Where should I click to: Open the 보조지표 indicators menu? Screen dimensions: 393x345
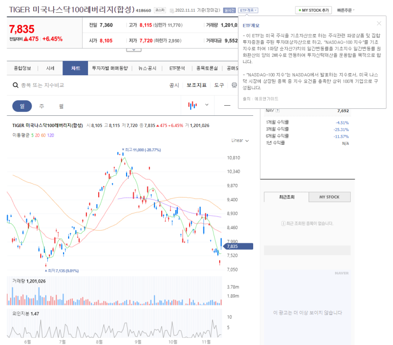(196, 85)
